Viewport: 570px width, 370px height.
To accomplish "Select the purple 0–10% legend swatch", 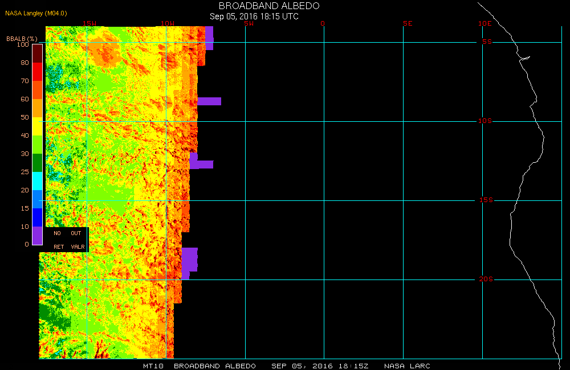I will point(37,235).
